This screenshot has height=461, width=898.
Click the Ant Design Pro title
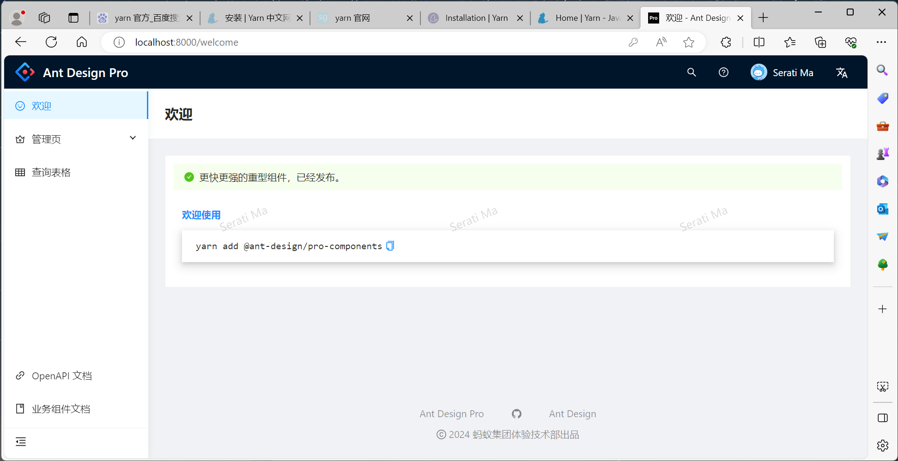(x=85, y=72)
